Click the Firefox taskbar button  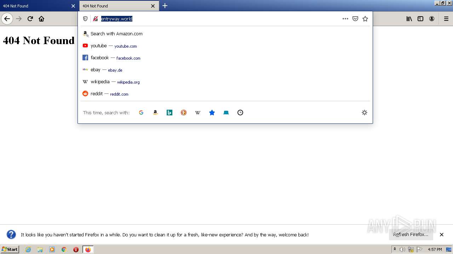[x=88, y=249]
